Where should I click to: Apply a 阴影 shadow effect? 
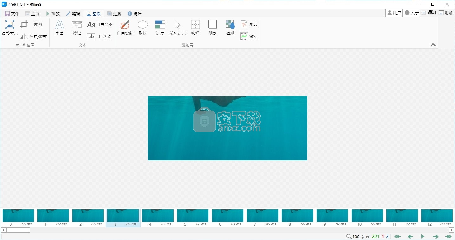[213, 28]
